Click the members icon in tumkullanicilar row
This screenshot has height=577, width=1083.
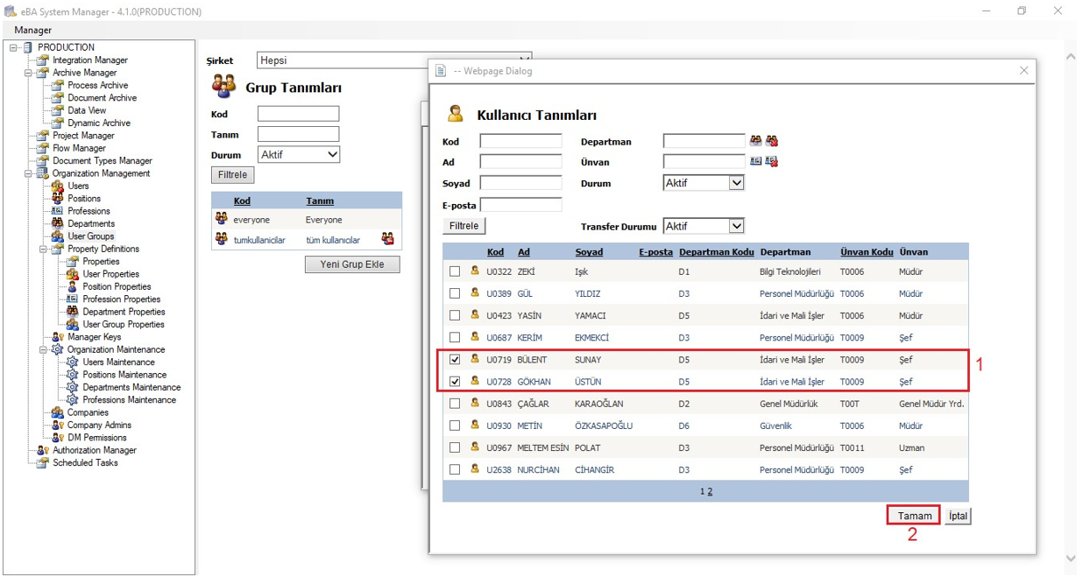tap(387, 239)
